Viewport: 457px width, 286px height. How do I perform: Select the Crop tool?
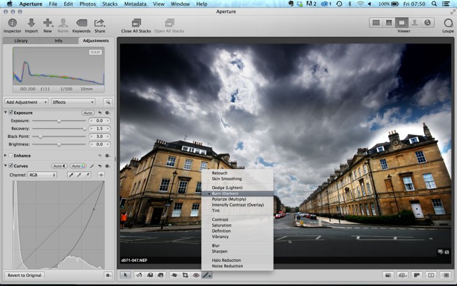[x=185, y=275]
